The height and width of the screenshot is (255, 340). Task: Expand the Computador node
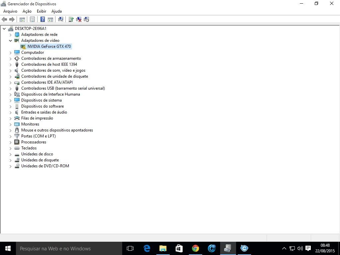[10, 53]
